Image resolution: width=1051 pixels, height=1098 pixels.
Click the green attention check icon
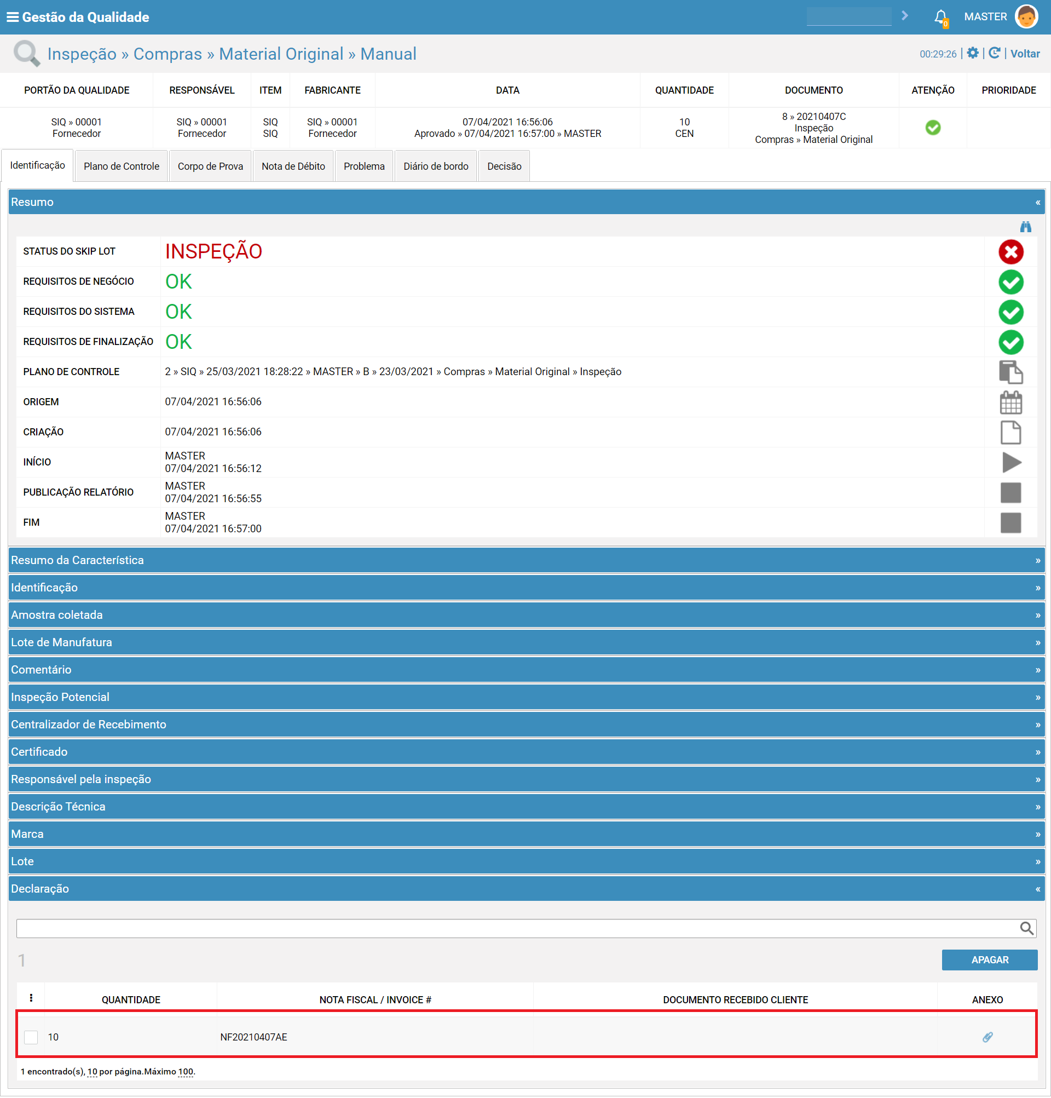(933, 128)
